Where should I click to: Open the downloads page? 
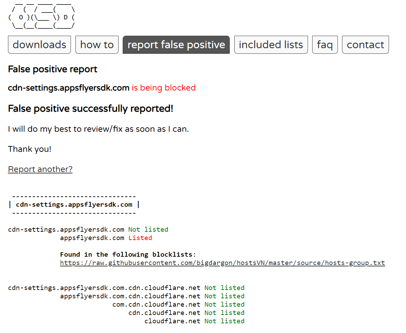(x=39, y=45)
